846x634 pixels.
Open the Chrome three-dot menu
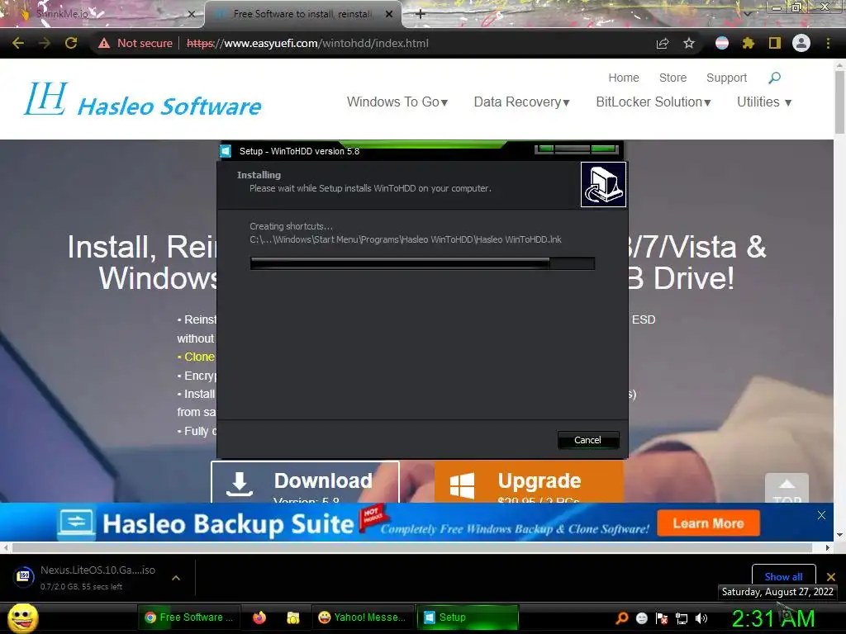coord(828,43)
